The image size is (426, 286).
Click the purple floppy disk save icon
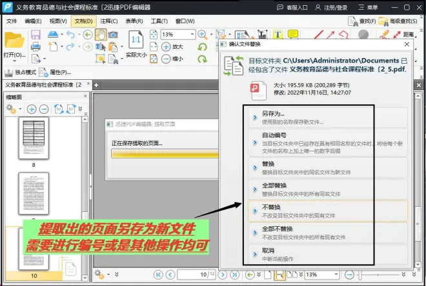(x=35, y=35)
